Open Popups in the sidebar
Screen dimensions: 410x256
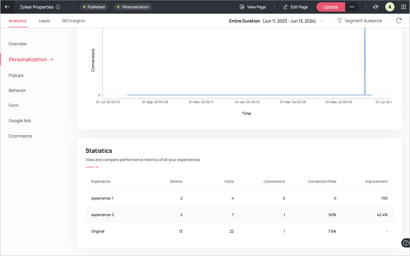[16, 75]
